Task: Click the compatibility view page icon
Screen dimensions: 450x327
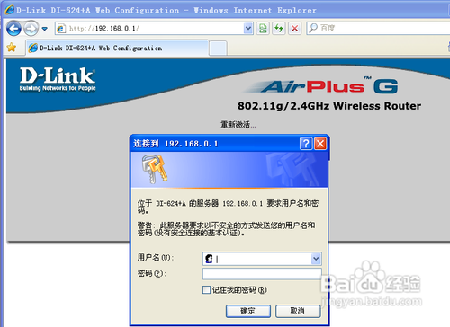Action: pyautogui.click(x=263, y=29)
